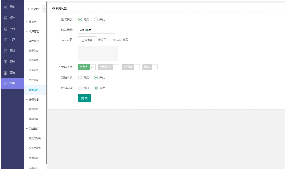
Task: Set 发帖审核 to 关闭
Action: pyautogui.click(x=96, y=77)
